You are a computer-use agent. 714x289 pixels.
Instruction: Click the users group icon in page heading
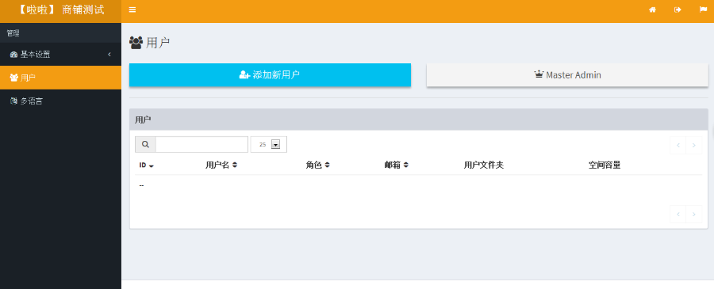pyautogui.click(x=136, y=43)
